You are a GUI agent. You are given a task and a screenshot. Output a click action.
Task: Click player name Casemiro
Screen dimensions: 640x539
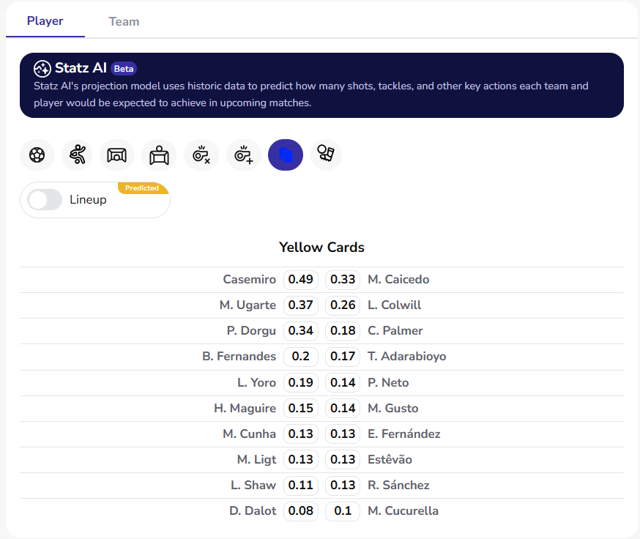click(x=249, y=280)
